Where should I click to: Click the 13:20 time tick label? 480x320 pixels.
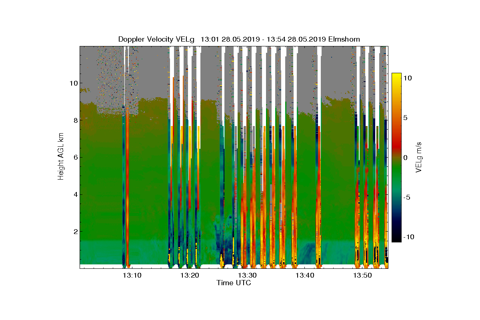click(190, 276)
